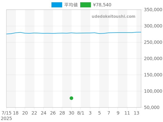
Task: Click the 9 date label on x-axis
Action: [118, 113]
